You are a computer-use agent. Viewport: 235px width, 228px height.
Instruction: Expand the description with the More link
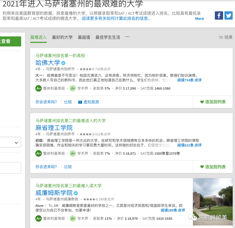coord(200,19)
